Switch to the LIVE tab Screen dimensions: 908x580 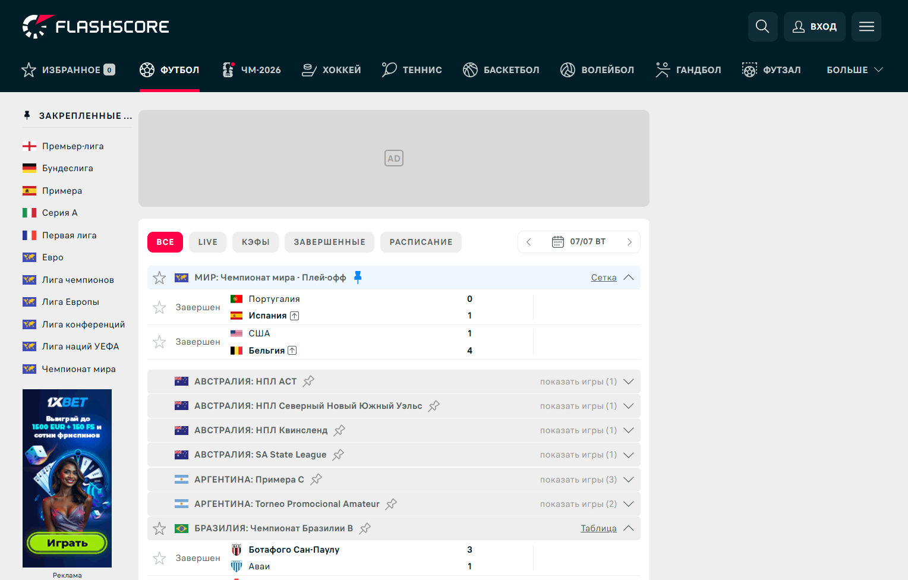coord(208,242)
